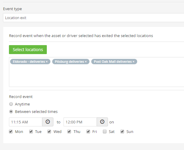
Task: Uncheck the Mon checkbox
Action: coord(11,131)
